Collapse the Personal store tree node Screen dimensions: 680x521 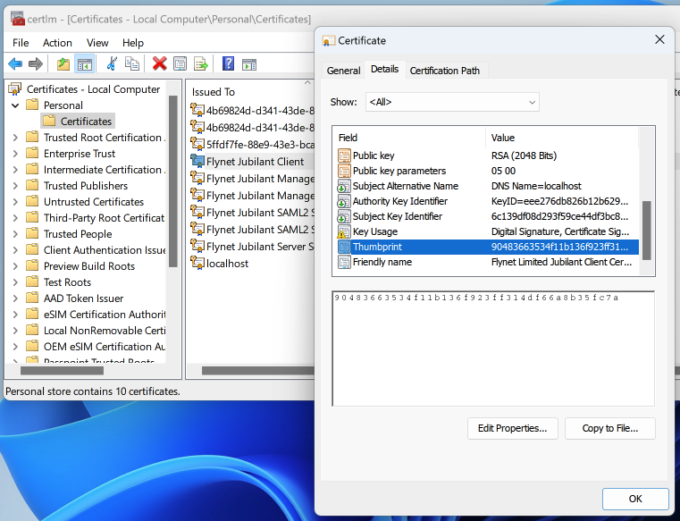pos(15,105)
